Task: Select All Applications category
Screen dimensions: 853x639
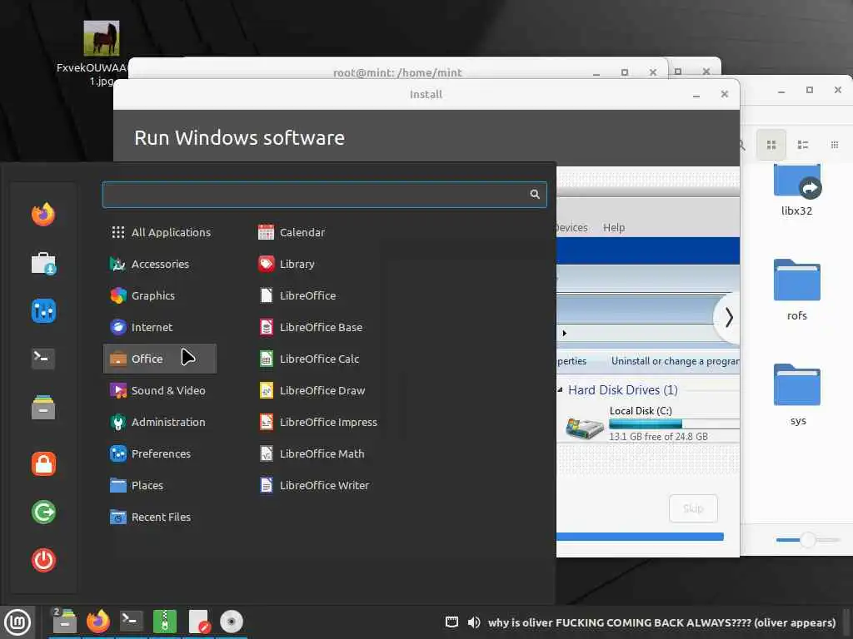Action: tap(160, 233)
